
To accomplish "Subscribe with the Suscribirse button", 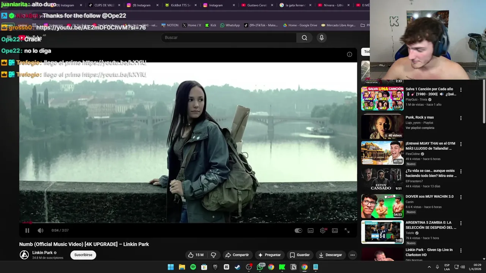I will 83,255.
